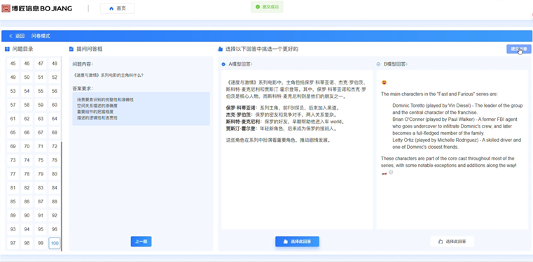Click the thumbs-up icon beside 选择以下回答

click(x=220, y=49)
